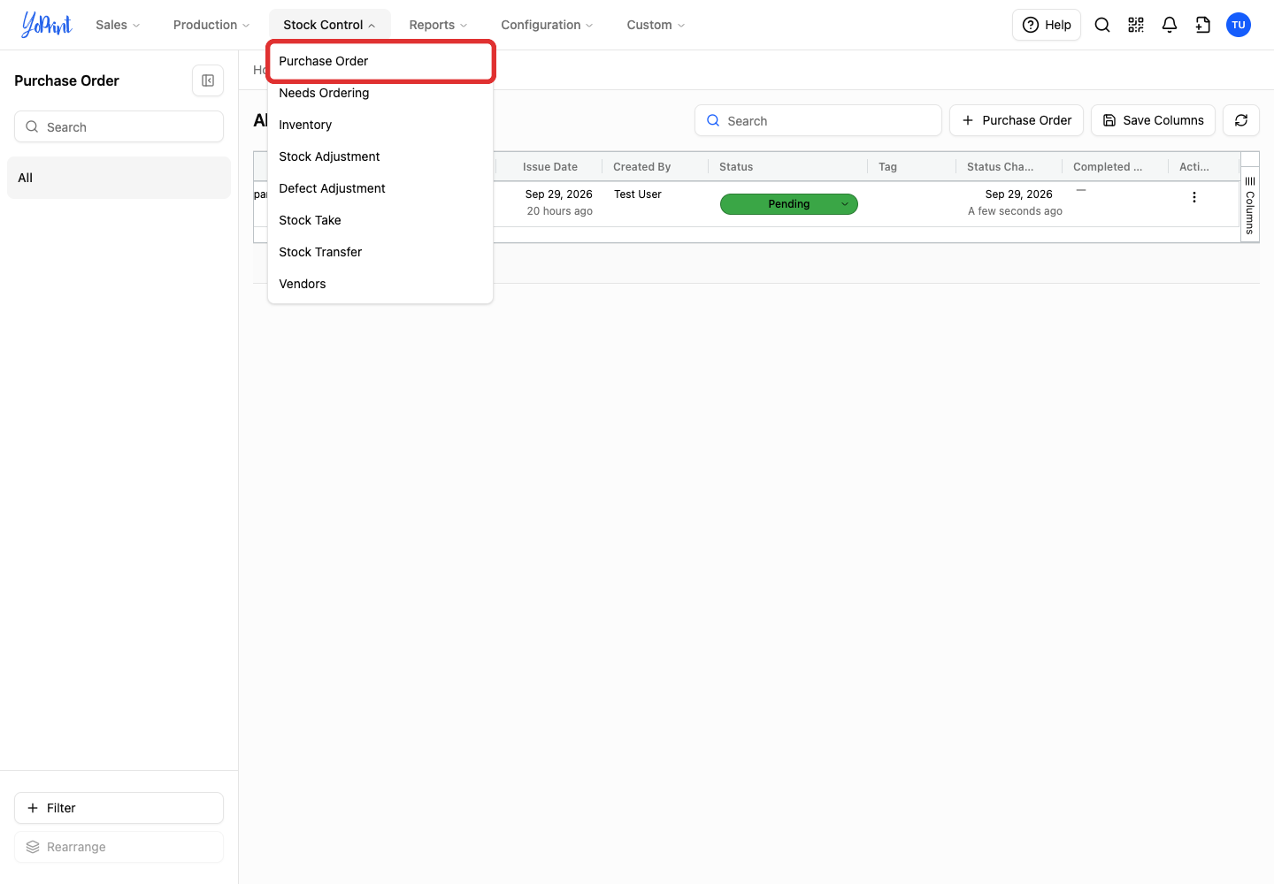The image size is (1274, 884).
Task: Open the Pending status dropdown
Action: pos(789,204)
